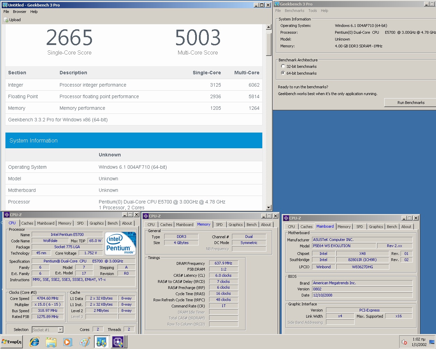436x349 pixels.
Task: Open File menu in Untitled Geekbench window
Action: click(x=6, y=12)
